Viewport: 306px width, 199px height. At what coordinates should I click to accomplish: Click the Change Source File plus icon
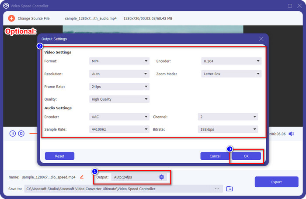tap(11, 18)
